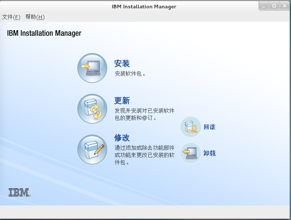The image size is (291, 220).
Task: Maximize the IBM Installation Manager window
Action: click(x=274, y=6)
